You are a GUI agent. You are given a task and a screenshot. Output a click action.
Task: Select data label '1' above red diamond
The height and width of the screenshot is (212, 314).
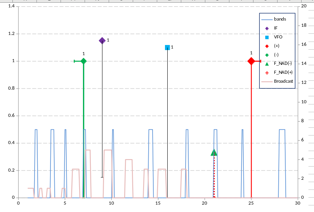251,53
